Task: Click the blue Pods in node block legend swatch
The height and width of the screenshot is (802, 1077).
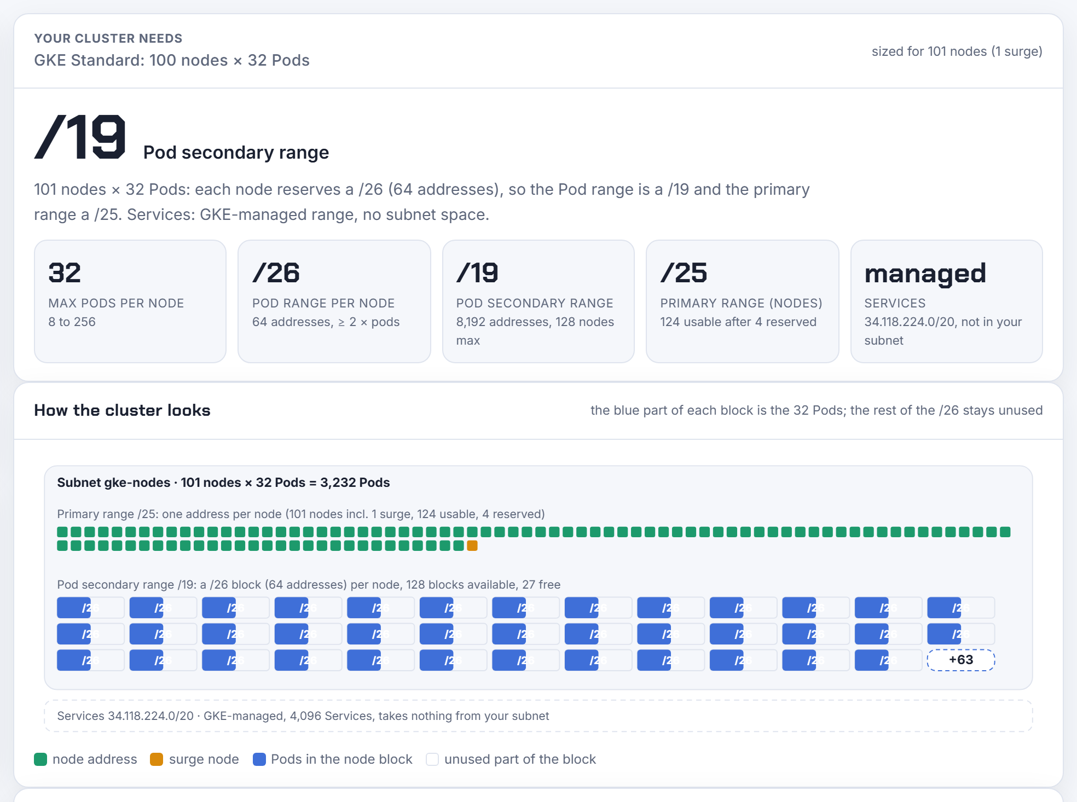Action: coord(259,759)
